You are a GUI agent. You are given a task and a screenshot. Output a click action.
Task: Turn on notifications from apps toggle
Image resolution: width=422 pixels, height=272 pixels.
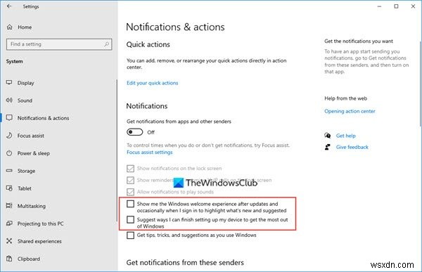134,132
